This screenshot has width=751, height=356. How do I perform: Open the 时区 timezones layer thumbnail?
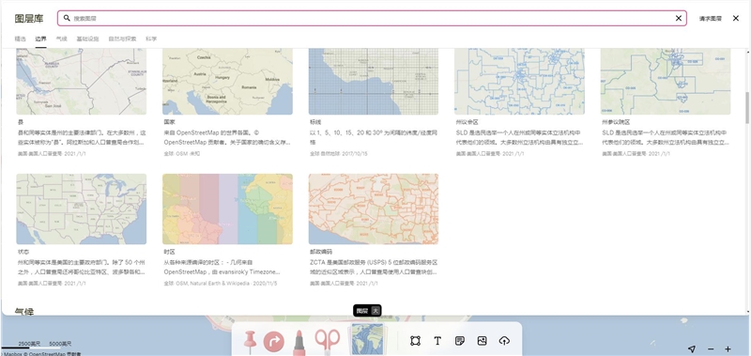point(227,209)
